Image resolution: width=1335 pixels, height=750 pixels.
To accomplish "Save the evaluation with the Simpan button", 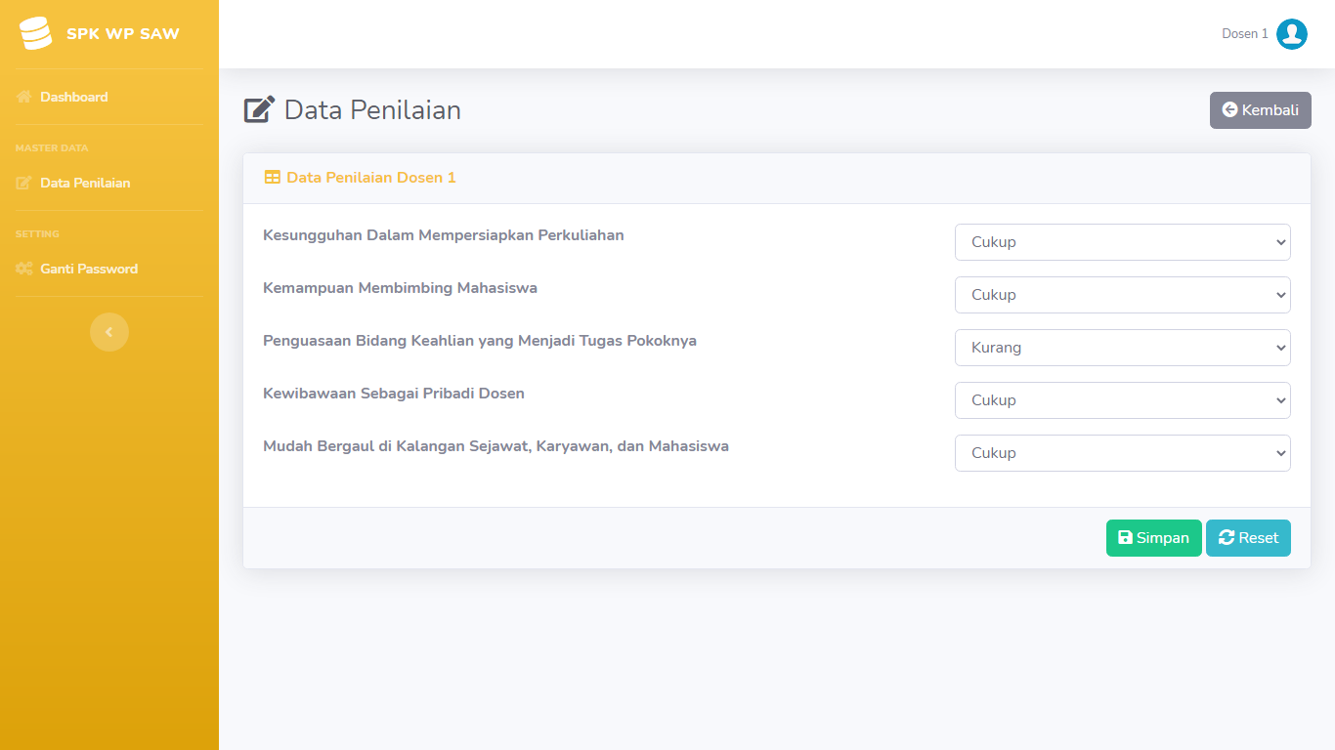I will click(x=1153, y=537).
